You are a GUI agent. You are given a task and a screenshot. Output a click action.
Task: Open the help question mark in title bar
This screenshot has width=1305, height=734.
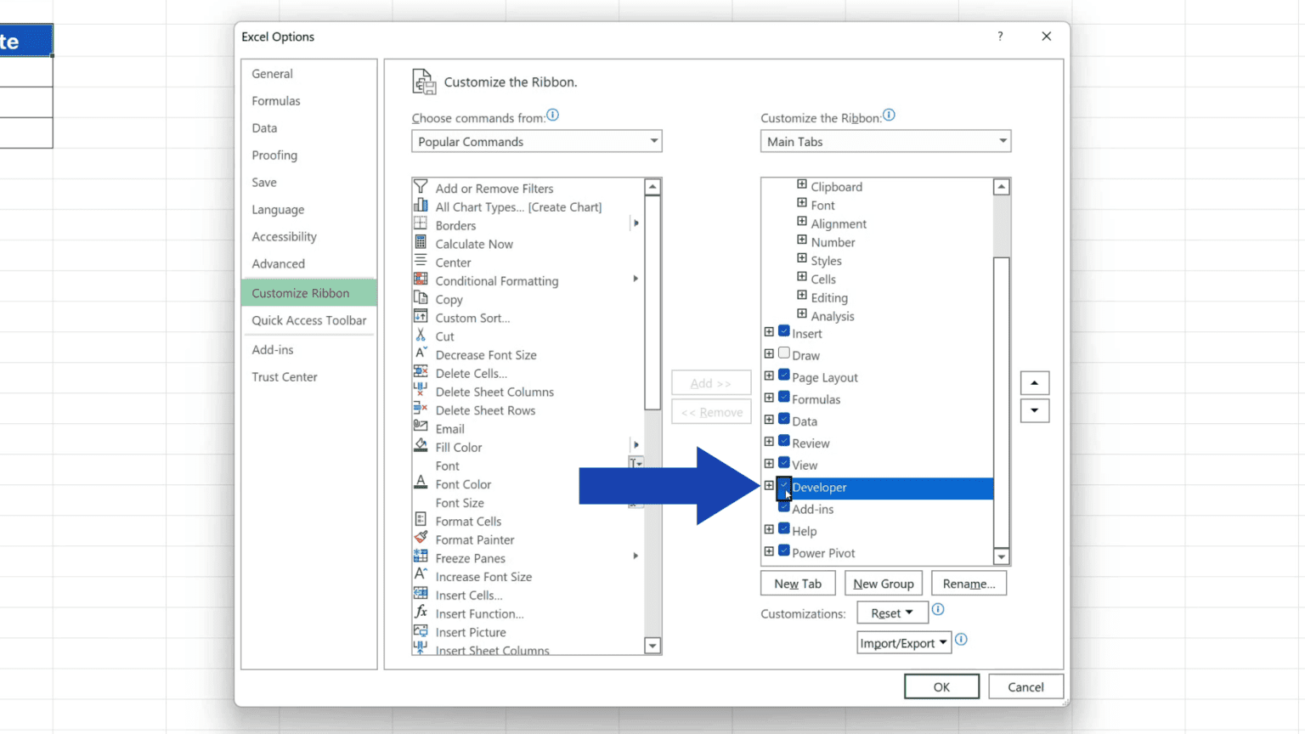point(1000,37)
